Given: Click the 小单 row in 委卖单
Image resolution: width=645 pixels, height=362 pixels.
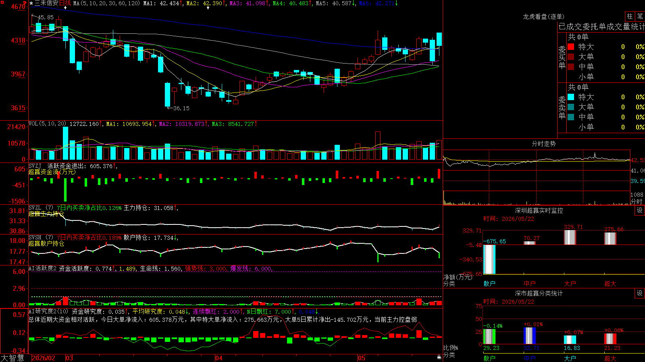Looking at the screenshot, I should click(606, 127).
